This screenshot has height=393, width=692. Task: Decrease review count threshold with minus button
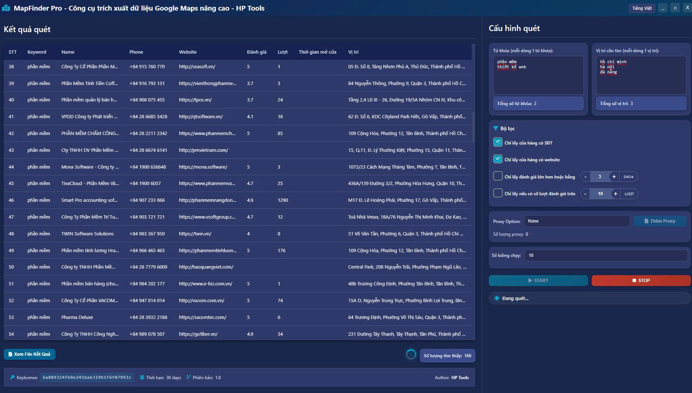click(x=585, y=194)
